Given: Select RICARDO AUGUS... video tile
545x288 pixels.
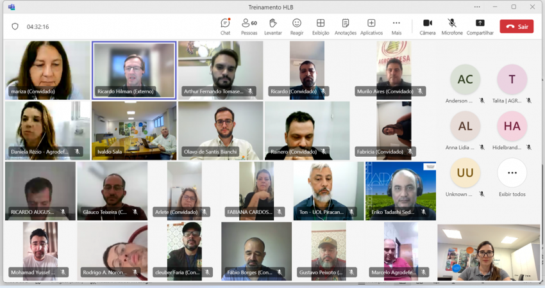Looking at the screenshot, I should (x=40, y=191).
